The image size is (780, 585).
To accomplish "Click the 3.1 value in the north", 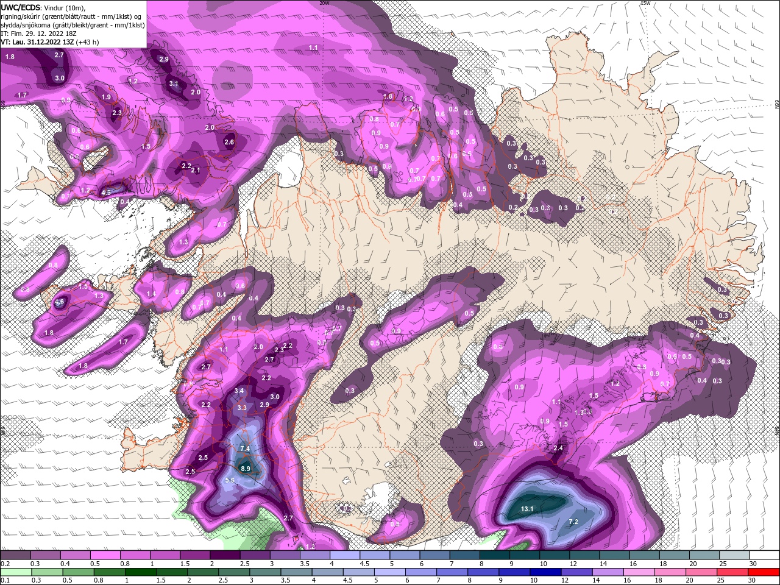I will 174,83.
